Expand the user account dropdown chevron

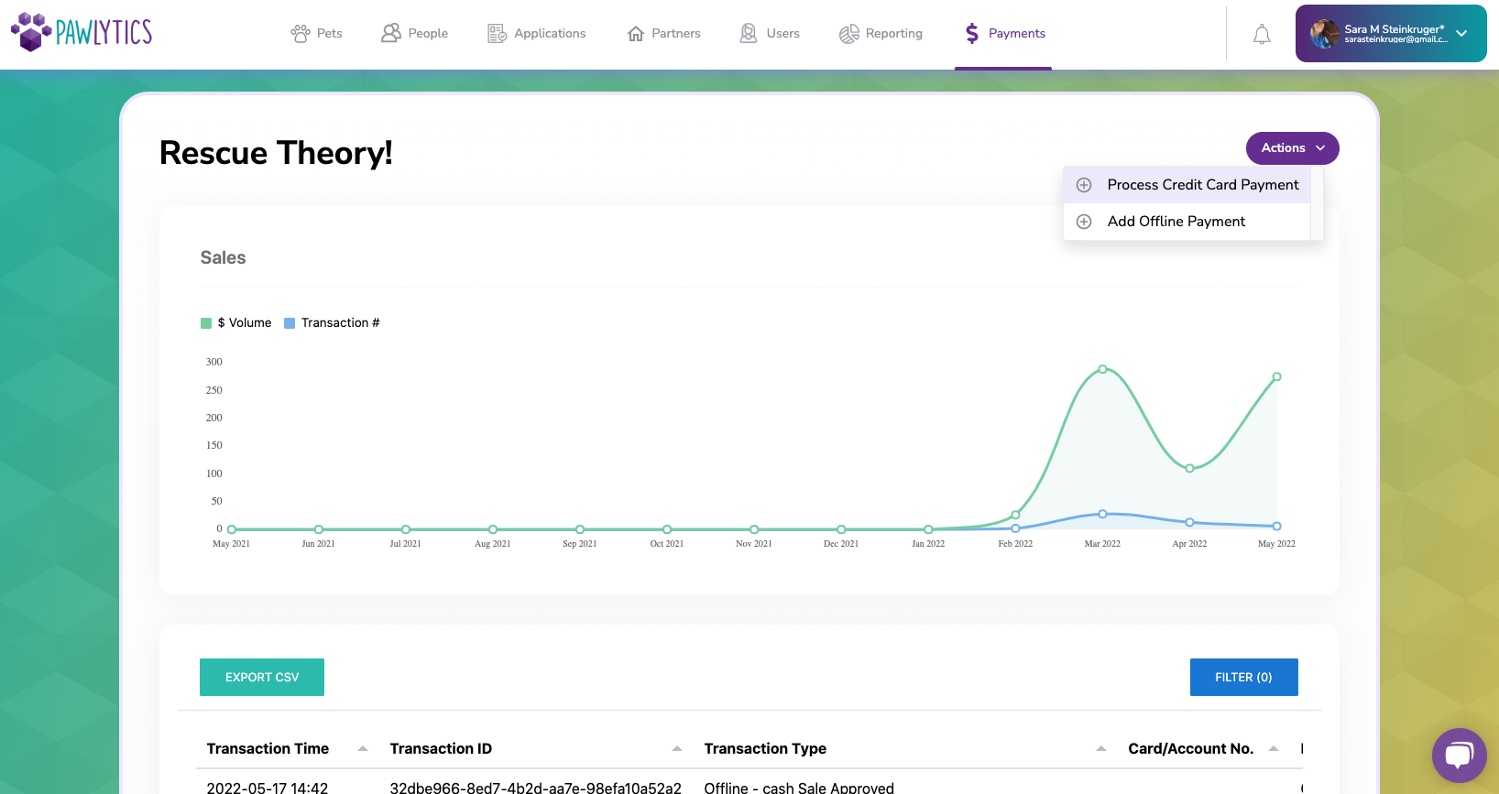(1461, 34)
